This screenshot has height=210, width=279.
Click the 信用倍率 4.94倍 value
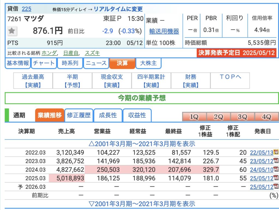262,30
